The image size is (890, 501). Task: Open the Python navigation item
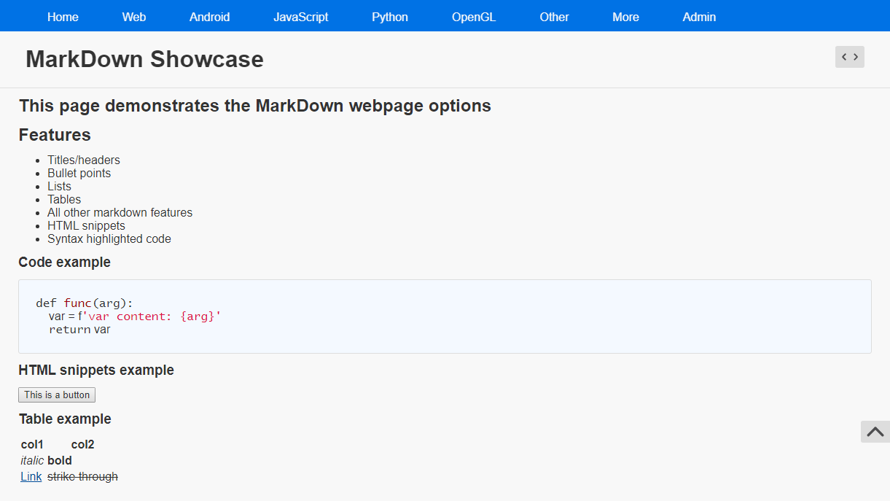[x=390, y=17]
